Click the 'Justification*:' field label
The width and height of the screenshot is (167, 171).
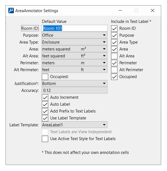pos(26,84)
